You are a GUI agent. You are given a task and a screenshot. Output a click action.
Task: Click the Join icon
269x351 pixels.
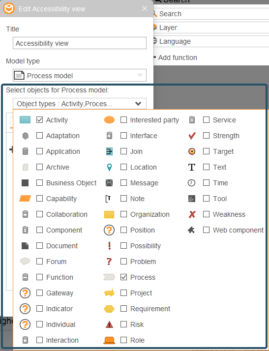coord(109,151)
